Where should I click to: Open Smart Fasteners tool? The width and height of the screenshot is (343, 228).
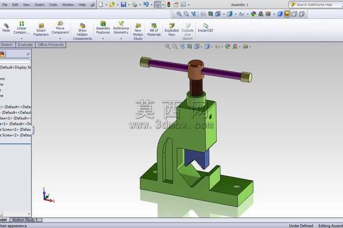click(x=41, y=30)
